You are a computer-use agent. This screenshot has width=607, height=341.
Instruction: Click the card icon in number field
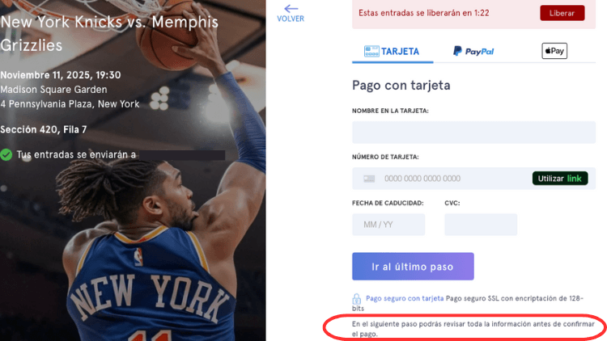tap(369, 179)
